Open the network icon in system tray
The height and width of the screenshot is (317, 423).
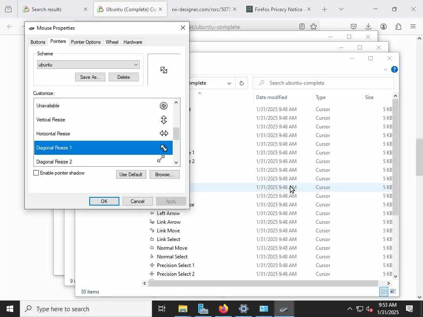click(x=360, y=309)
